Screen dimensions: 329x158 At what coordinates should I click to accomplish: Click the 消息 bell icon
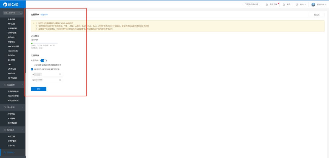pos(284,4)
